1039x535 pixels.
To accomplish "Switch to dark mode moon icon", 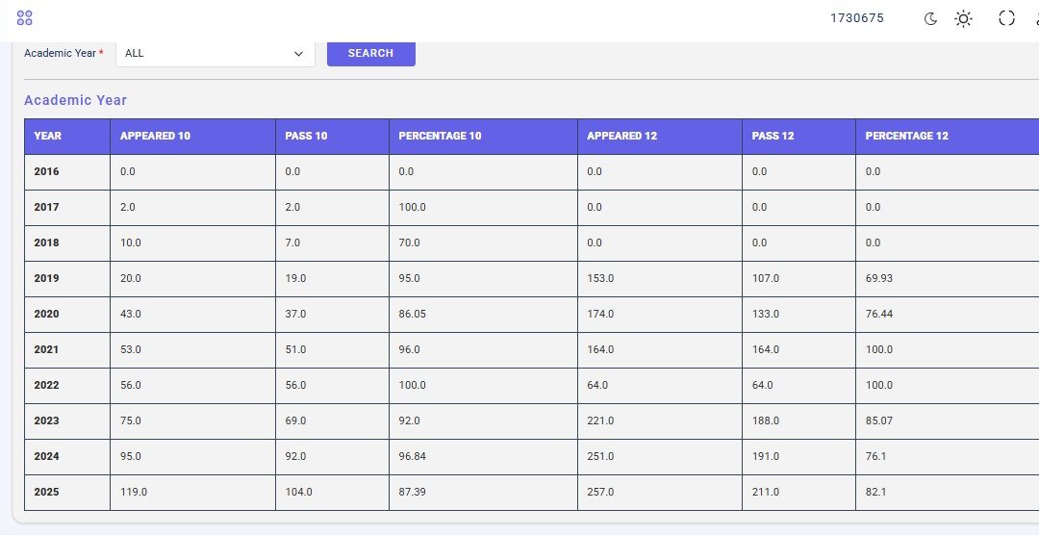I will (x=930, y=18).
